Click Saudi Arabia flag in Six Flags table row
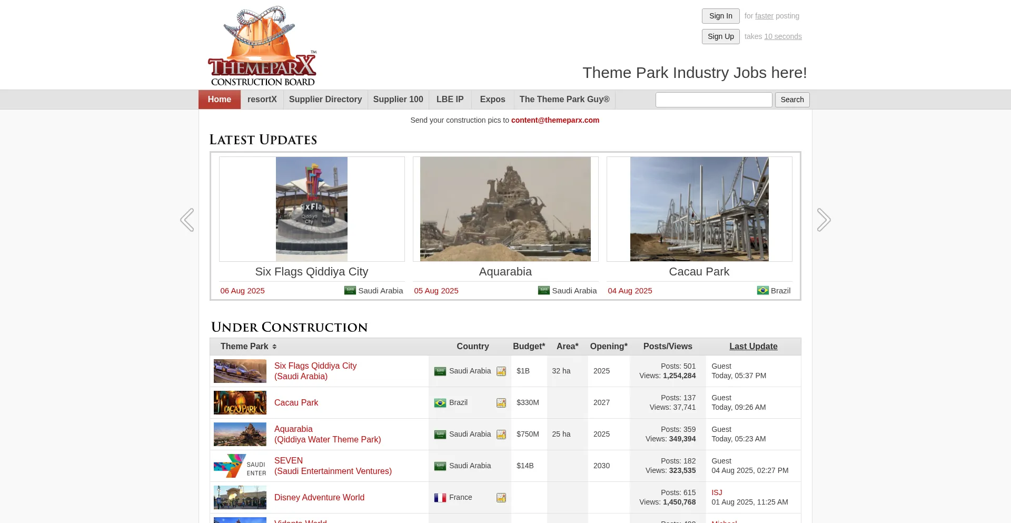The height and width of the screenshot is (523, 1011). [x=440, y=371]
